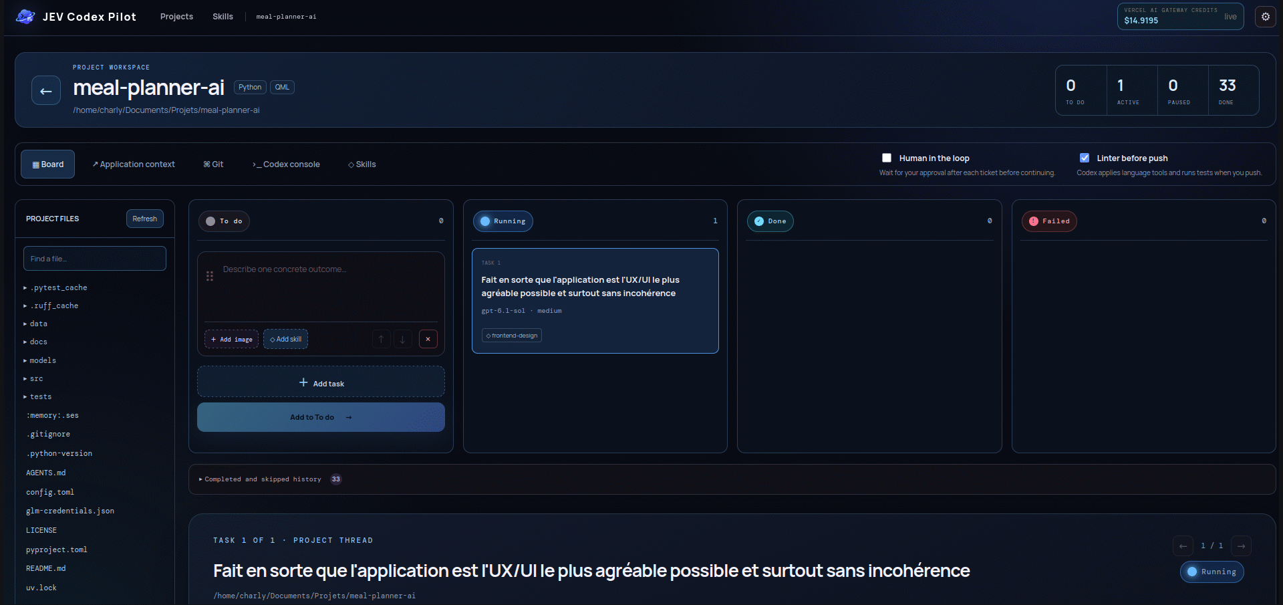The width and height of the screenshot is (1283, 605).
Task: Click the frontend-design skill tag on Task 1
Action: point(512,336)
